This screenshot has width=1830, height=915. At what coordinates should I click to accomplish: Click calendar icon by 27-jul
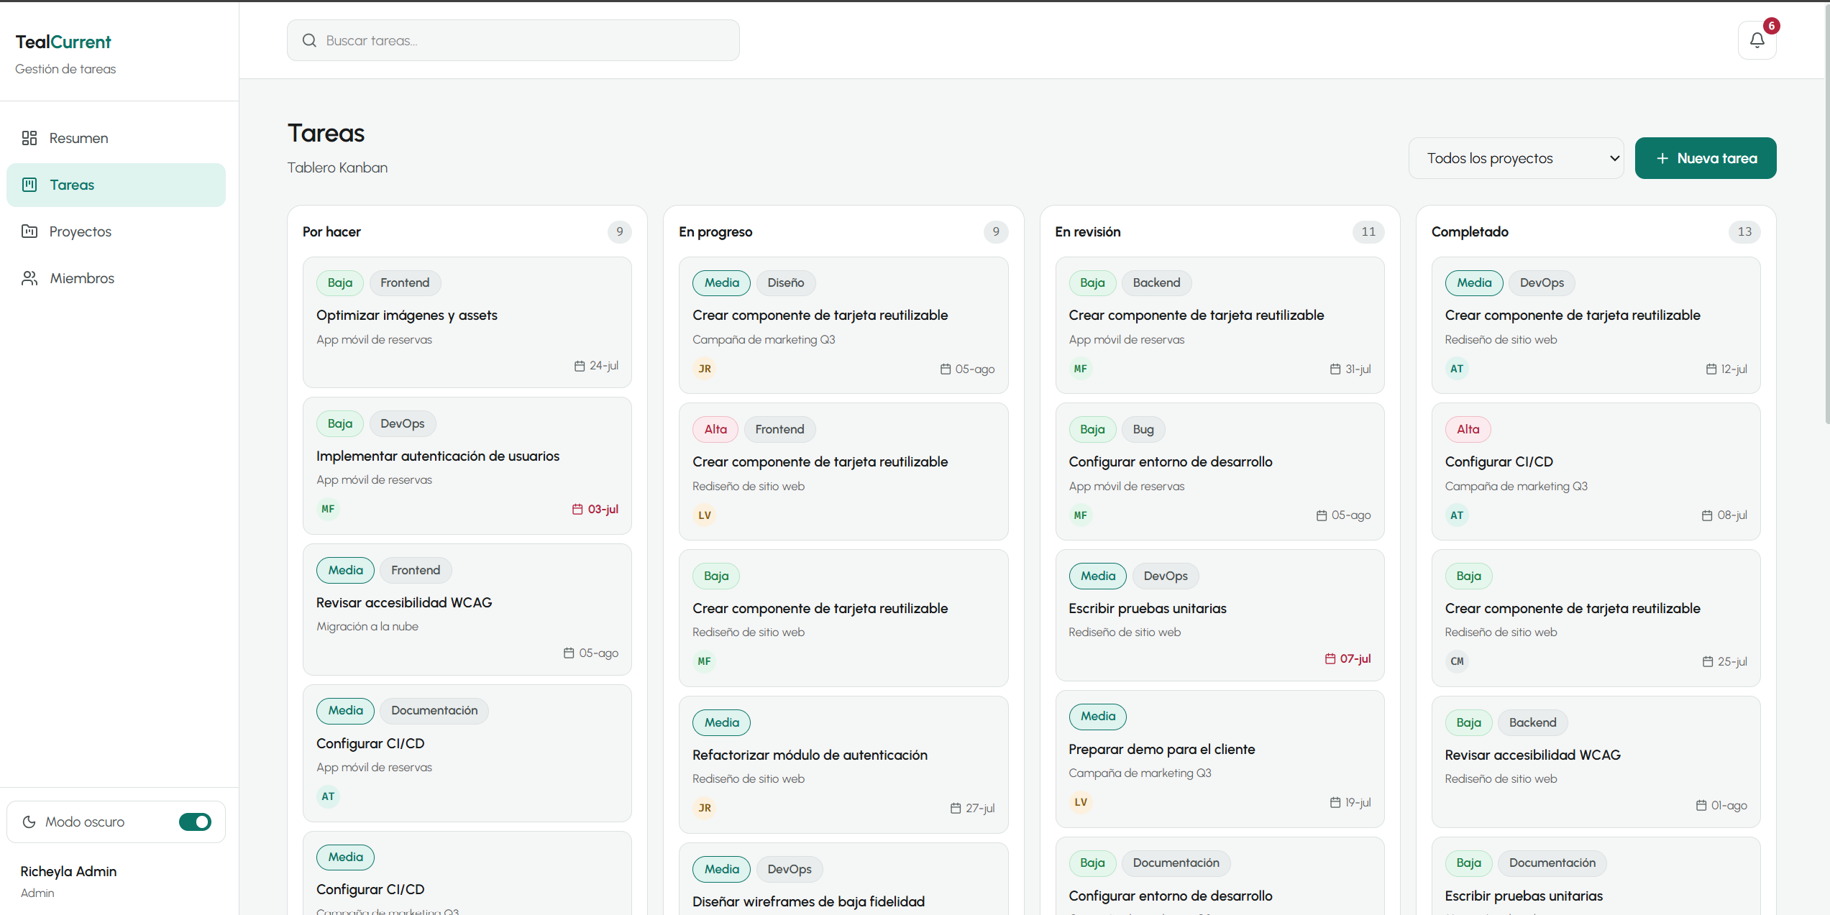click(956, 808)
